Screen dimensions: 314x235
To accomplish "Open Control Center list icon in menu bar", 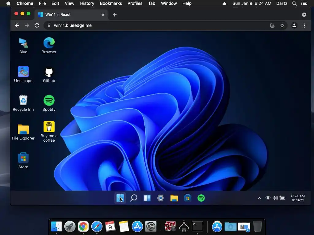I will [304, 3].
